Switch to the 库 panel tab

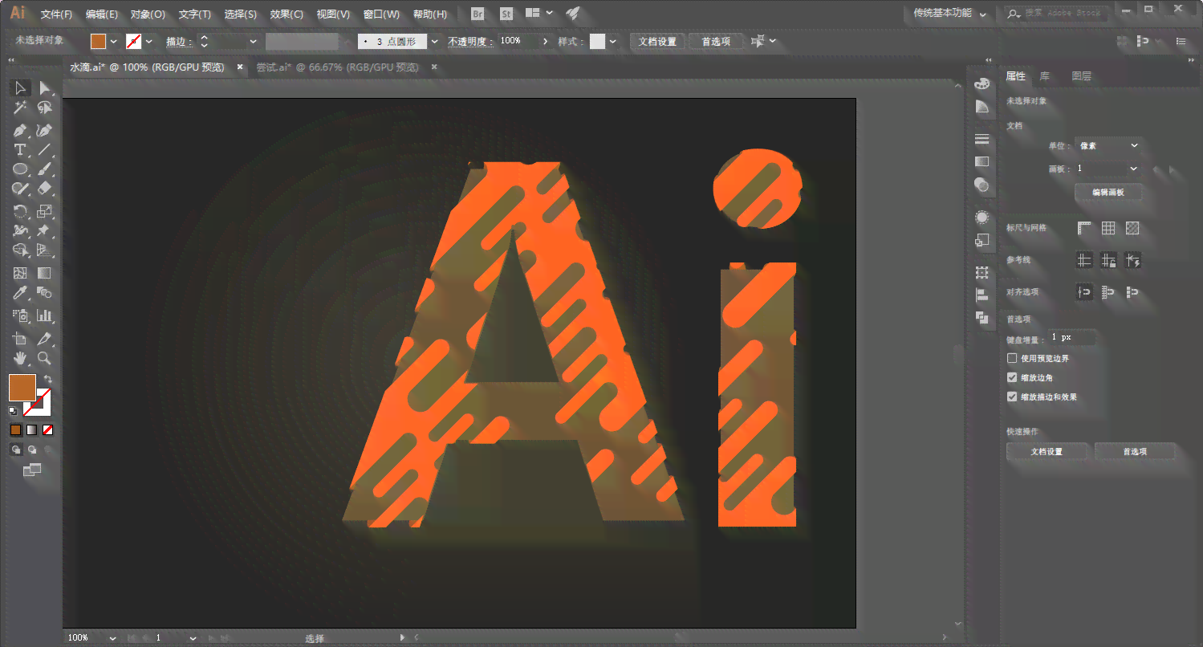pyautogui.click(x=1044, y=76)
